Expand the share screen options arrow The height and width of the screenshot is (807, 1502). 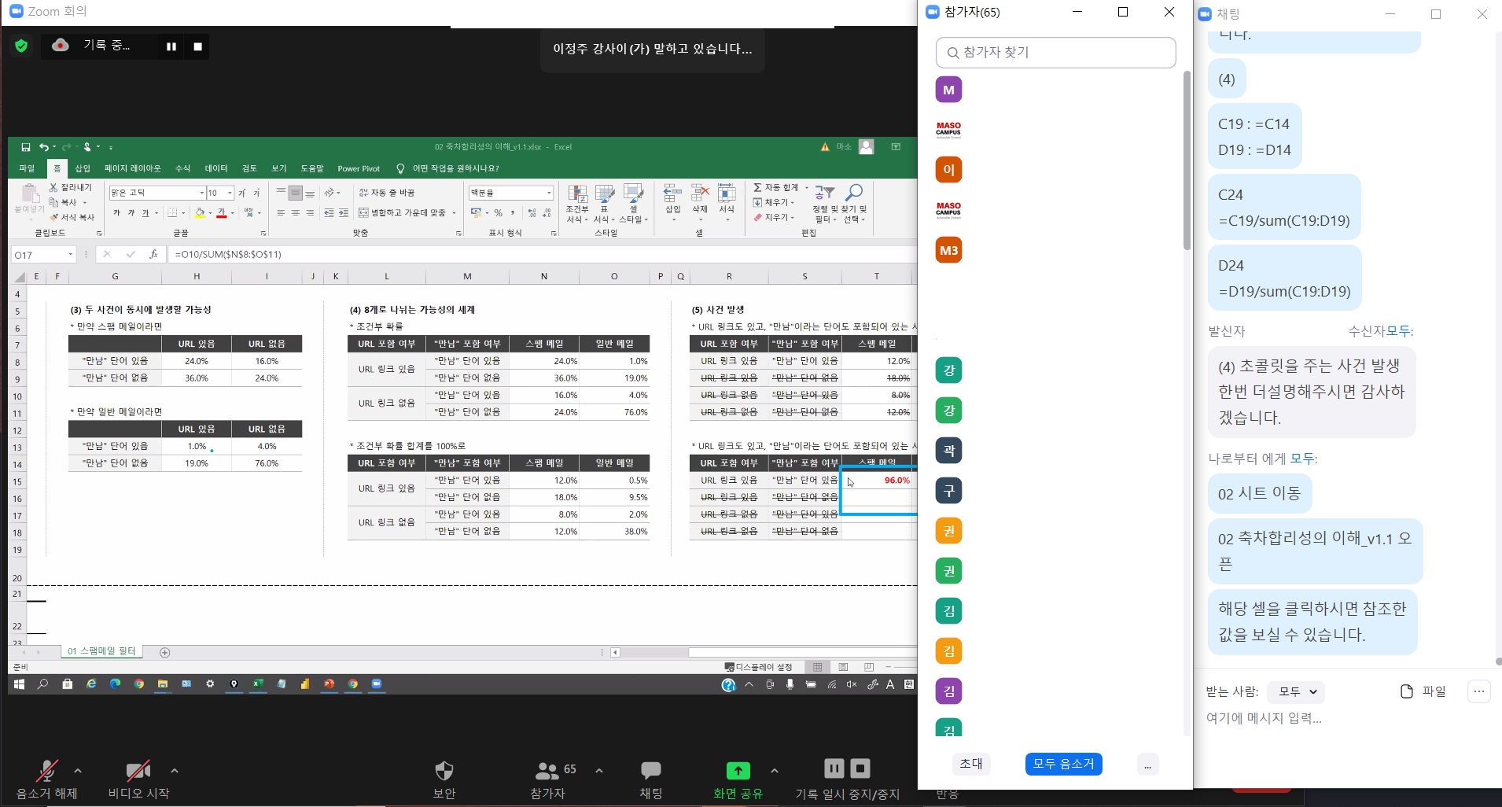pyautogui.click(x=775, y=771)
